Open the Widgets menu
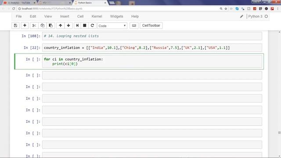Image resolution: width=281 pixels, height=158 pixels. click(x=116, y=16)
